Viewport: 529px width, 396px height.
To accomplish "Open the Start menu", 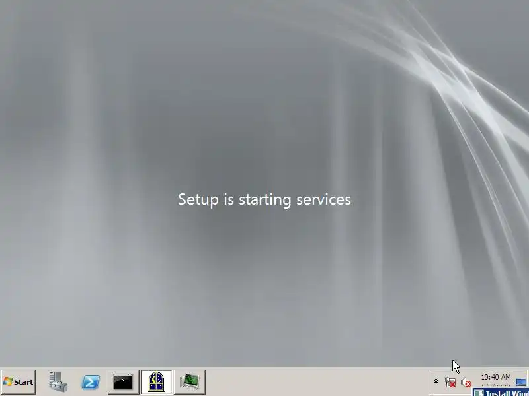I will (19, 382).
